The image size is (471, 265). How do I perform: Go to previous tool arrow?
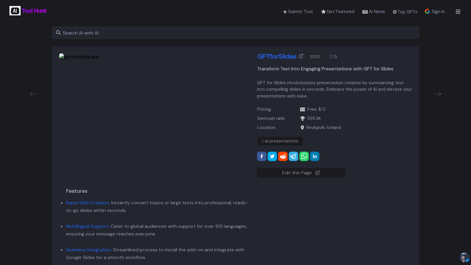pos(33,94)
